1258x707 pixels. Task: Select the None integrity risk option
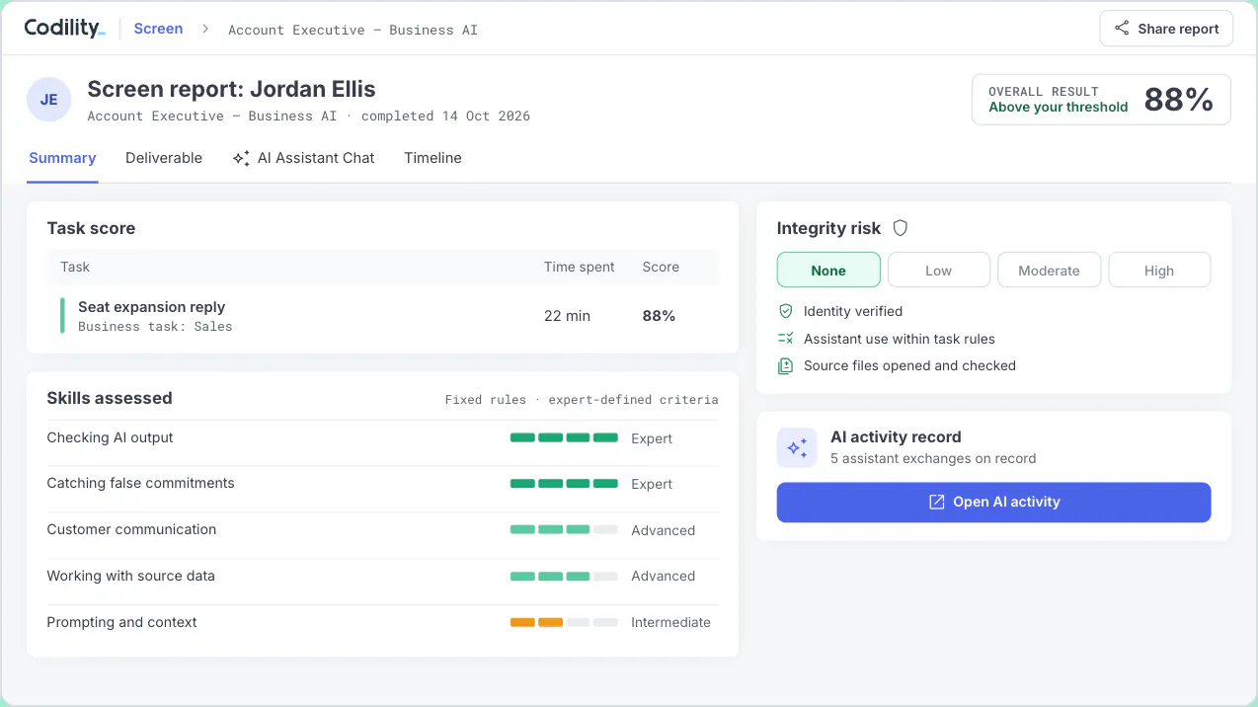[x=828, y=270]
